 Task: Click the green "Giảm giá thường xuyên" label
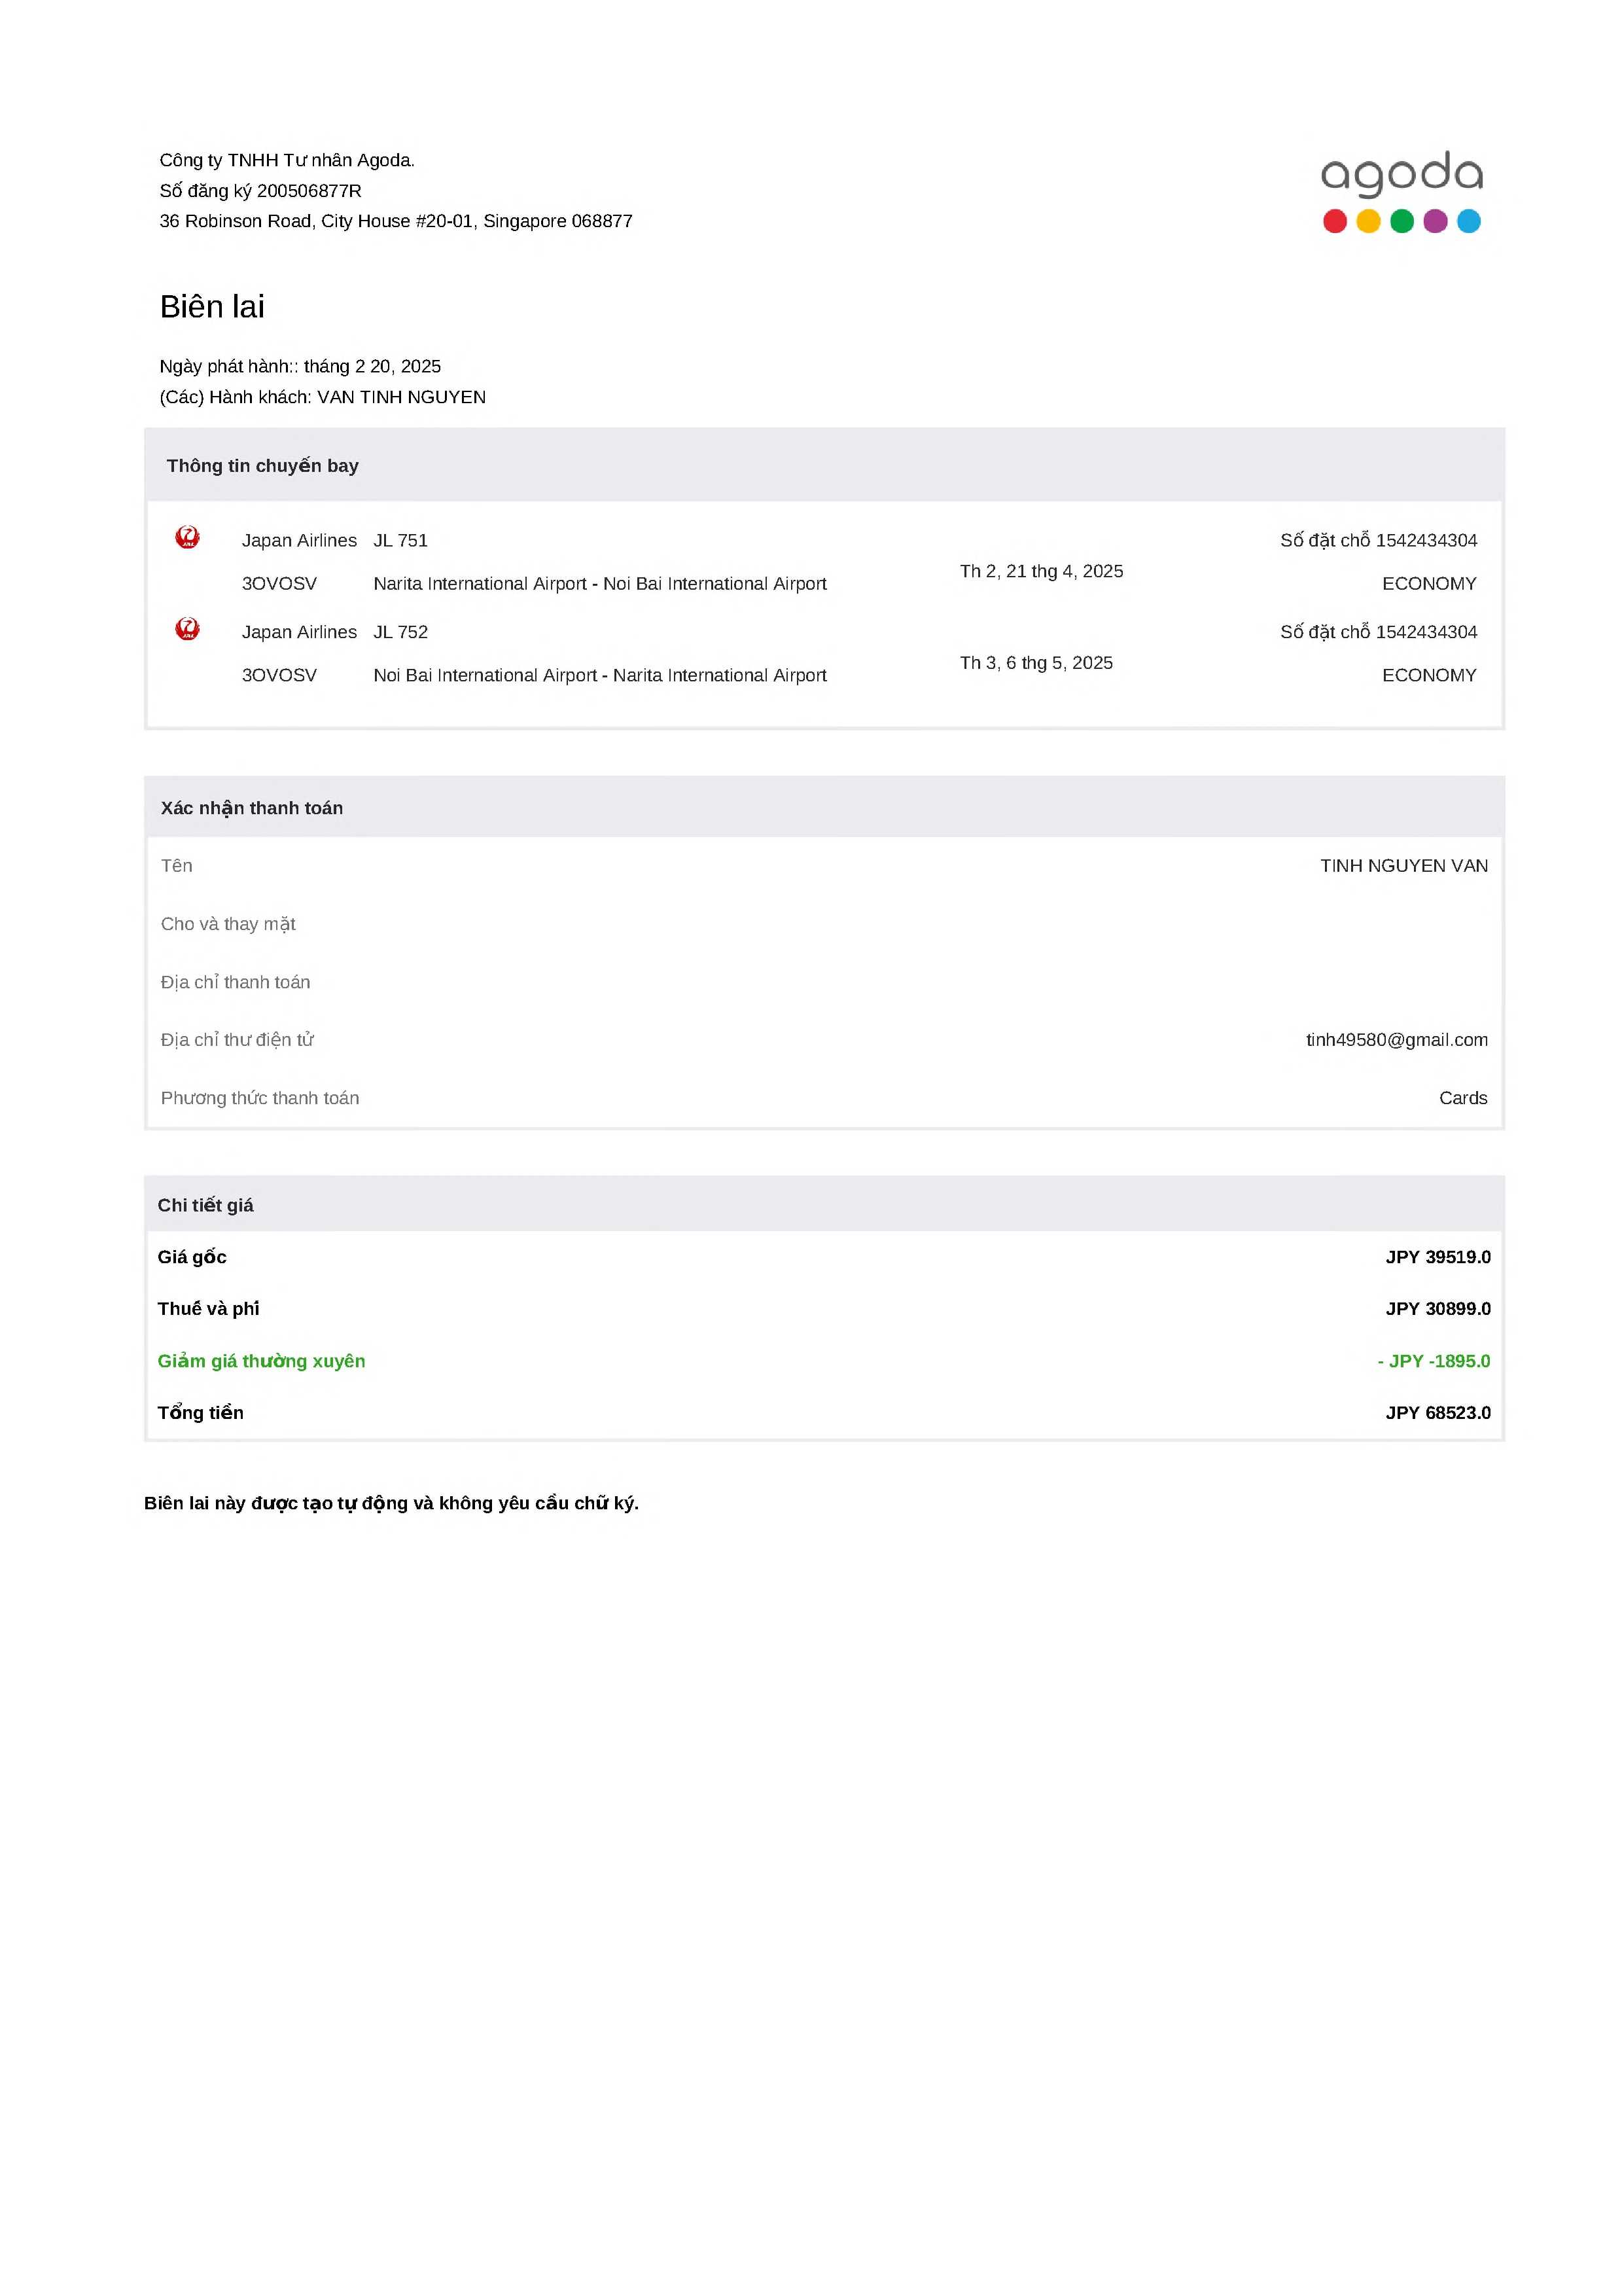point(261,1361)
